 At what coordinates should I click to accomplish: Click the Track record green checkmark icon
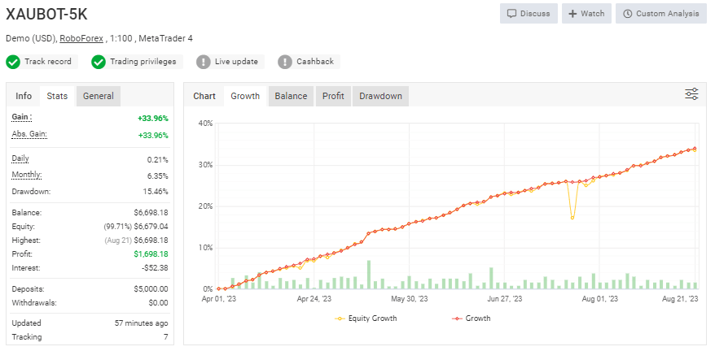(x=13, y=62)
